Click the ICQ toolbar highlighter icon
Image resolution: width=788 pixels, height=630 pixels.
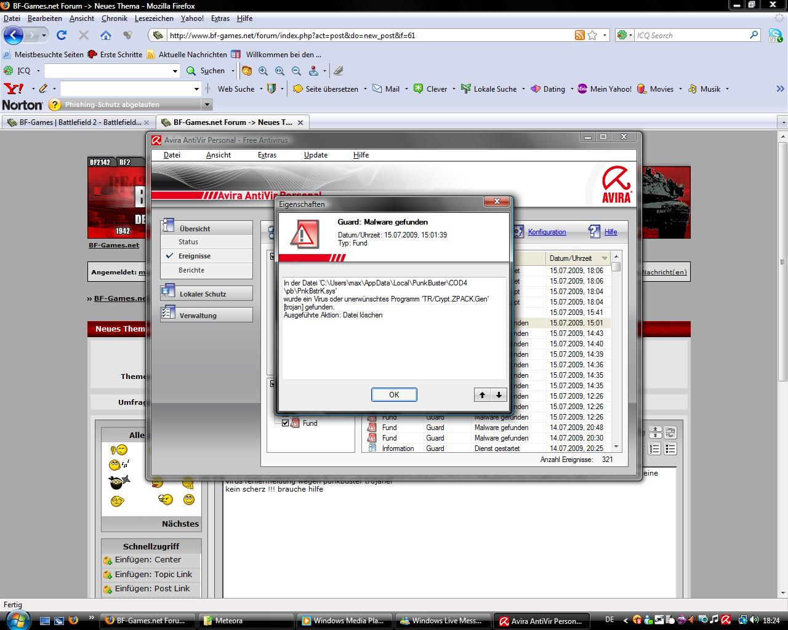pos(338,71)
